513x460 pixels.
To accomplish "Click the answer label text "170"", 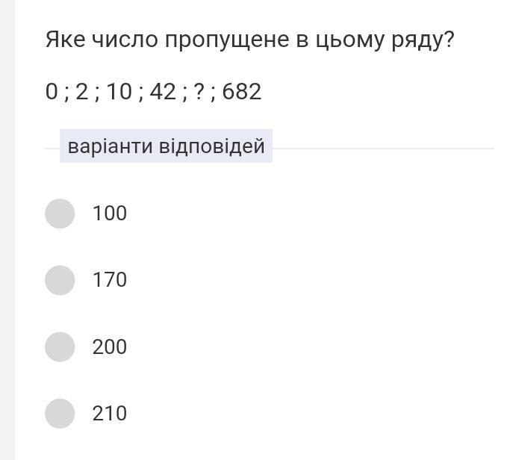I will pos(110,280).
